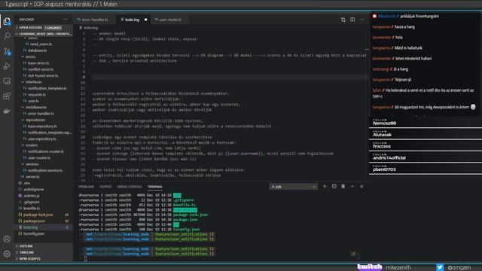
Task: Open seed_users.ts in explorer
Action: [x=41, y=44]
